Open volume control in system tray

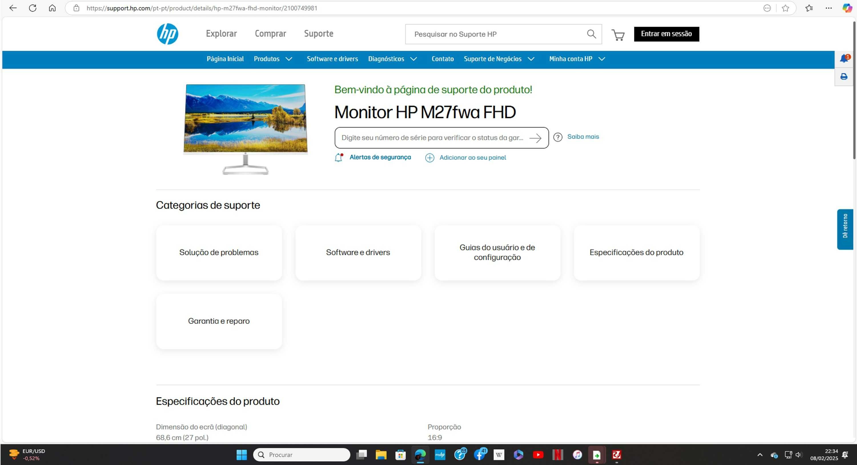click(x=799, y=454)
